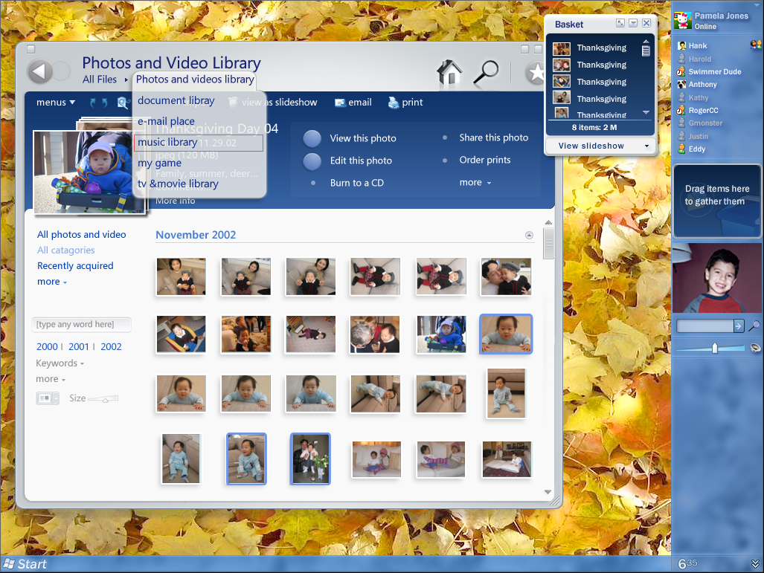
Task: Click the 2001 year filter
Action: (78, 347)
